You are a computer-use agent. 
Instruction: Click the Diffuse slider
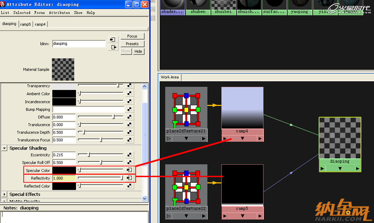click(x=101, y=116)
